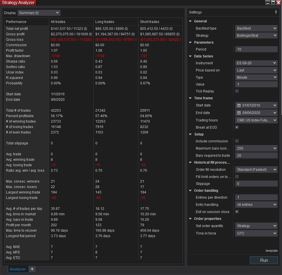Screen dimensions: 282x275
Task: Change Order fill resolution dropdown
Action: (x=256, y=169)
